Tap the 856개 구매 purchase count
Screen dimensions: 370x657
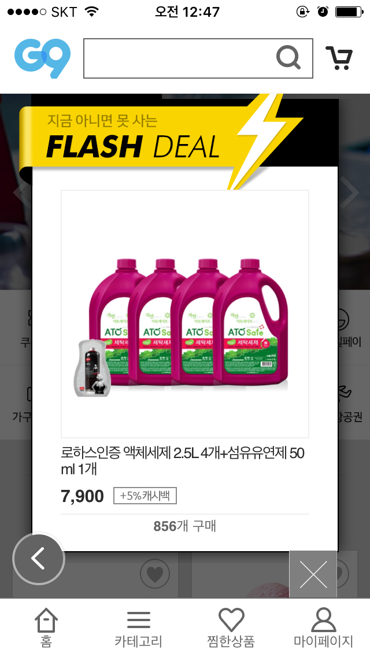pos(185,526)
